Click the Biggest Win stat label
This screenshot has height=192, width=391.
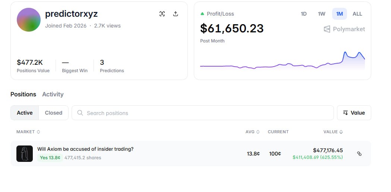point(75,71)
